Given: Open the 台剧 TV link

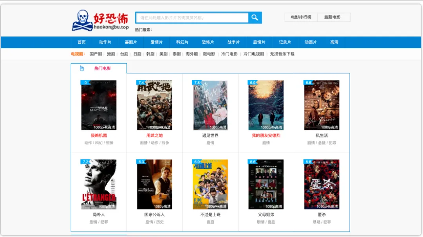Looking at the screenshot, I should (124, 54).
